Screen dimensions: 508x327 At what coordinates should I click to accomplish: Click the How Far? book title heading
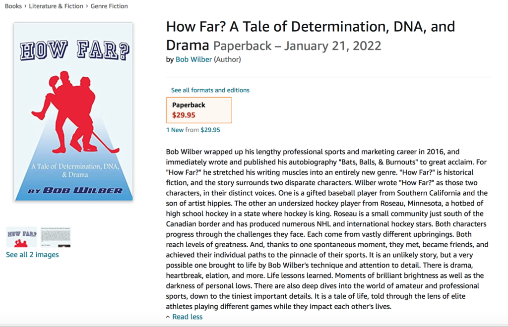tap(310, 27)
